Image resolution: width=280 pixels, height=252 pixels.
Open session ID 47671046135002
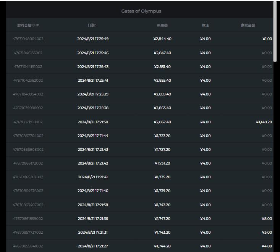point(28,53)
